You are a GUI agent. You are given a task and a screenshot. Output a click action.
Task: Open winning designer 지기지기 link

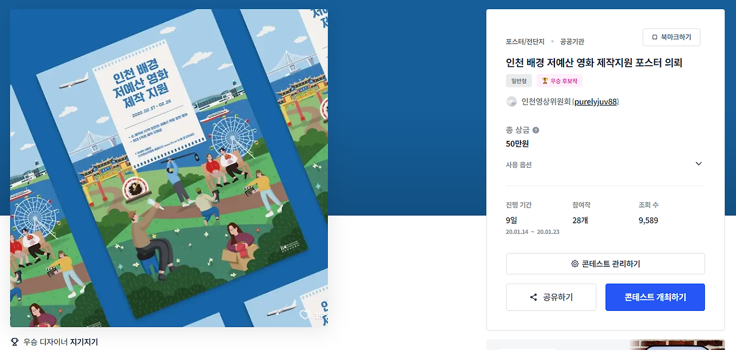click(84, 342)
